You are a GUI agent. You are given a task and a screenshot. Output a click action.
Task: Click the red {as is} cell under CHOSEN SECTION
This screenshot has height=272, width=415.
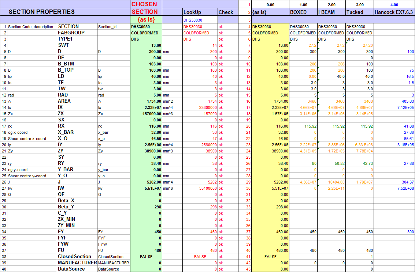(146, 19)
